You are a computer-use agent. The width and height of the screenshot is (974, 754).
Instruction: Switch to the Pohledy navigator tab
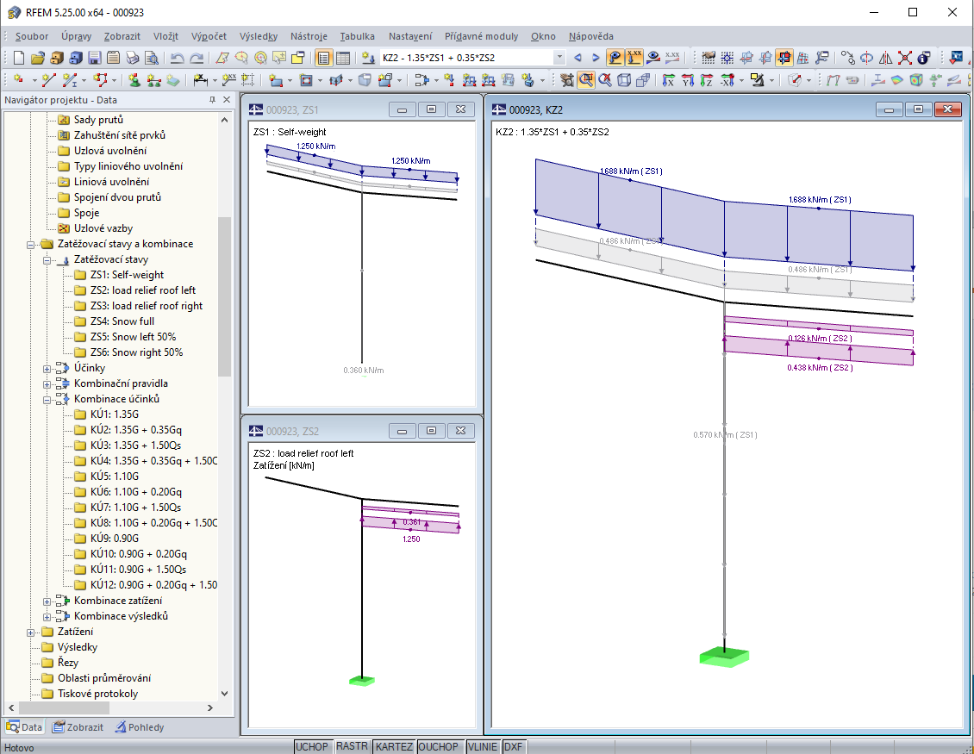(139, 726)
